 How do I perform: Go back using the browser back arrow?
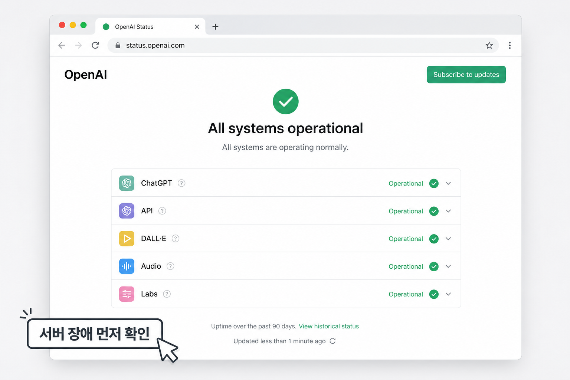coord(62,45)
